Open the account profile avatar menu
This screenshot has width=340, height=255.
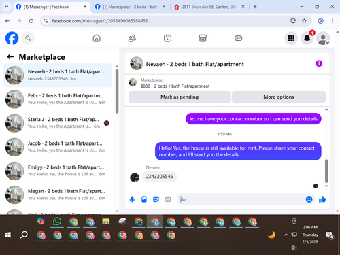[323, 38]
